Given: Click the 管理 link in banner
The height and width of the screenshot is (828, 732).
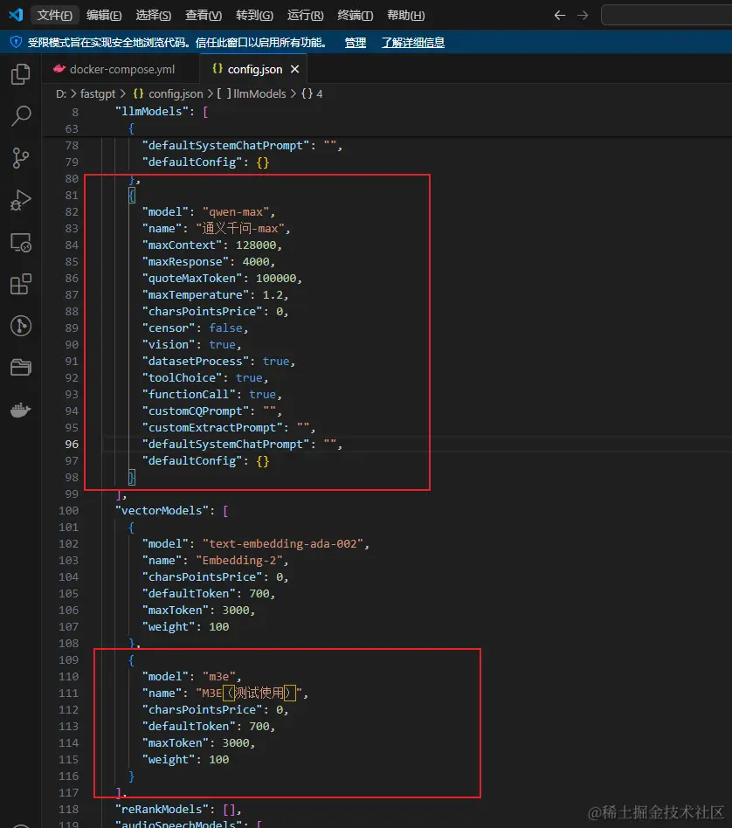Looking at the screenshot, I should (355, 42).
